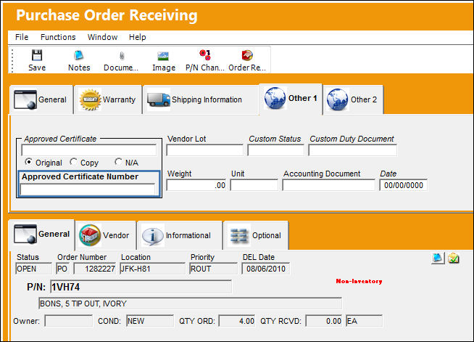Screen dimensions: 474x342
Task: Open the Image toolbar item
Action: click(164, 60)
